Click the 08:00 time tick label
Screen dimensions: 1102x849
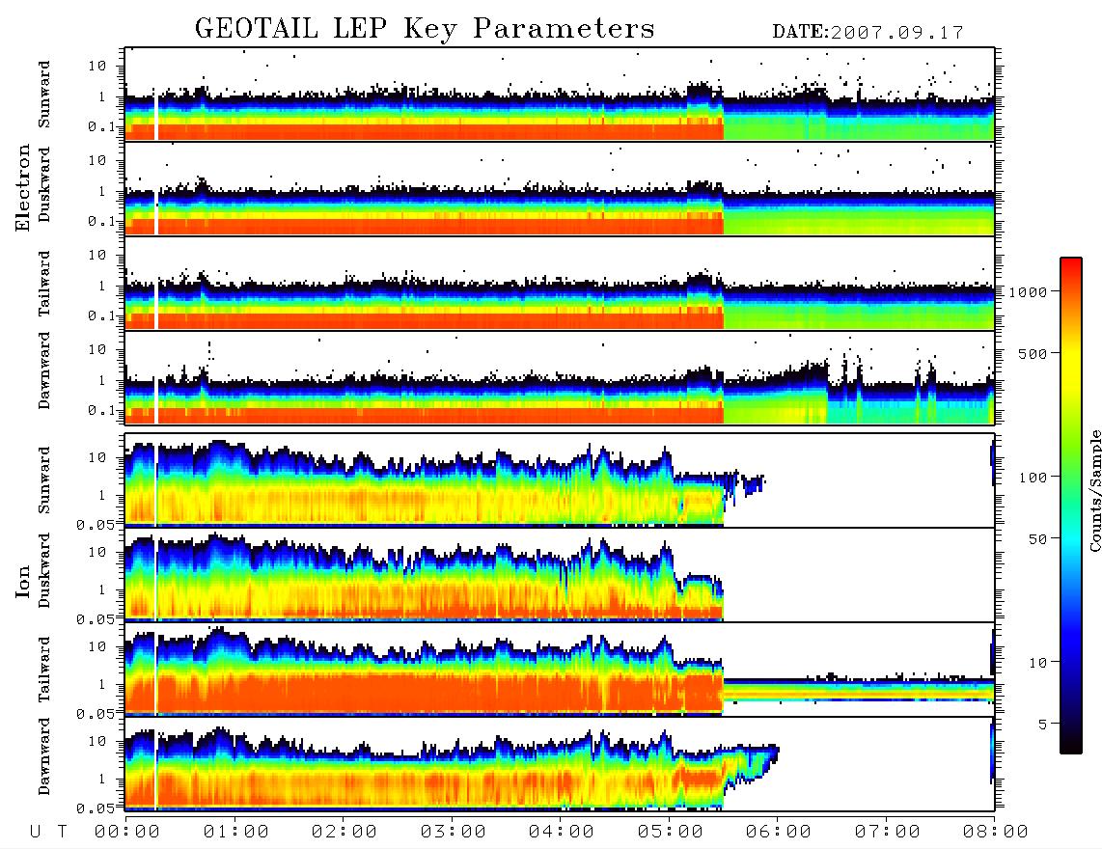[996, 832]
